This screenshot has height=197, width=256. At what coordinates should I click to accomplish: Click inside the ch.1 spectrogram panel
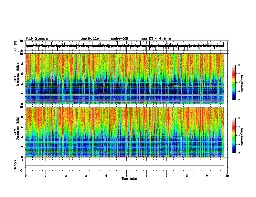pos(125,79)
